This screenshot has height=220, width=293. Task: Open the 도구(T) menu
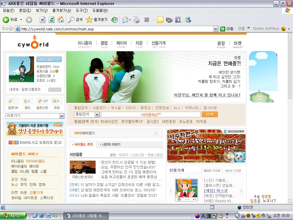click(82, 11)
